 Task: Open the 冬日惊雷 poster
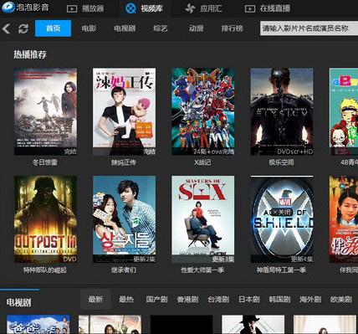[x=45, y=111]
